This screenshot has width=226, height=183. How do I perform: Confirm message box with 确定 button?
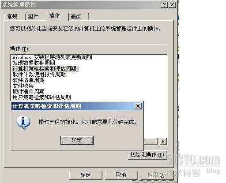77,140
